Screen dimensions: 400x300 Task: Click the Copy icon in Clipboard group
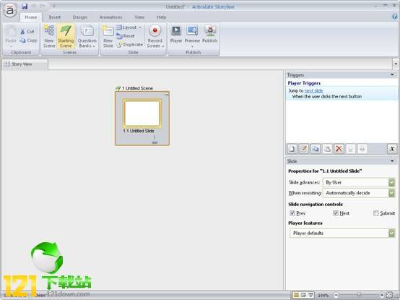[x=22, y=40]
